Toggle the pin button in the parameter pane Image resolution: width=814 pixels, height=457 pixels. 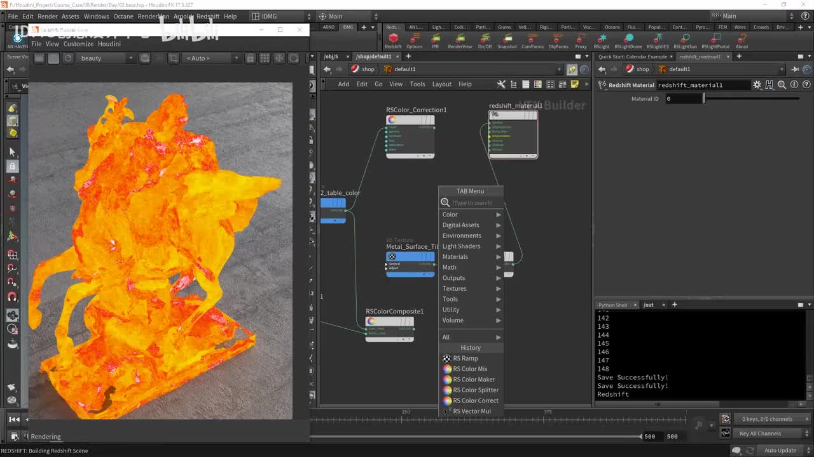coord(795,69)
